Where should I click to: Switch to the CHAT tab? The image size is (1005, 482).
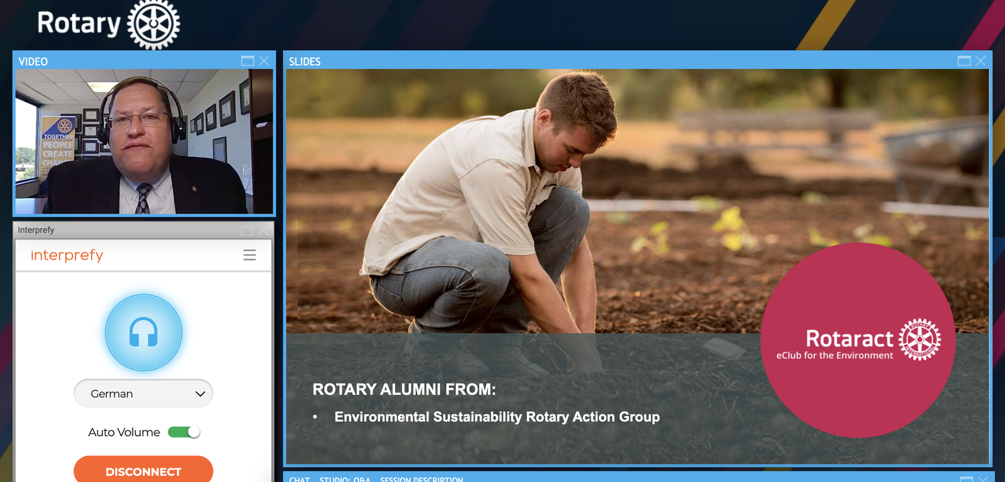coord(300,479)
